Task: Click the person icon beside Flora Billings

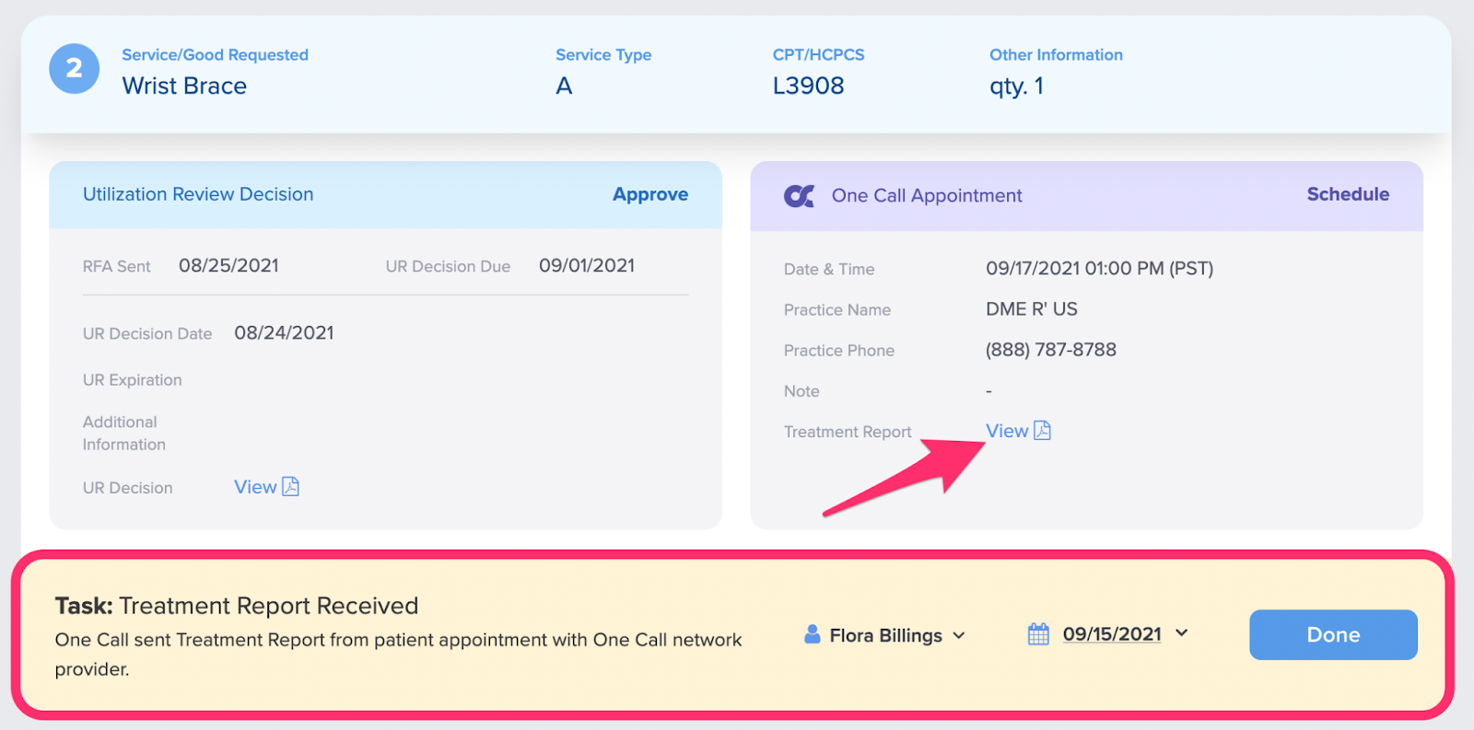Action: point(812,634)
